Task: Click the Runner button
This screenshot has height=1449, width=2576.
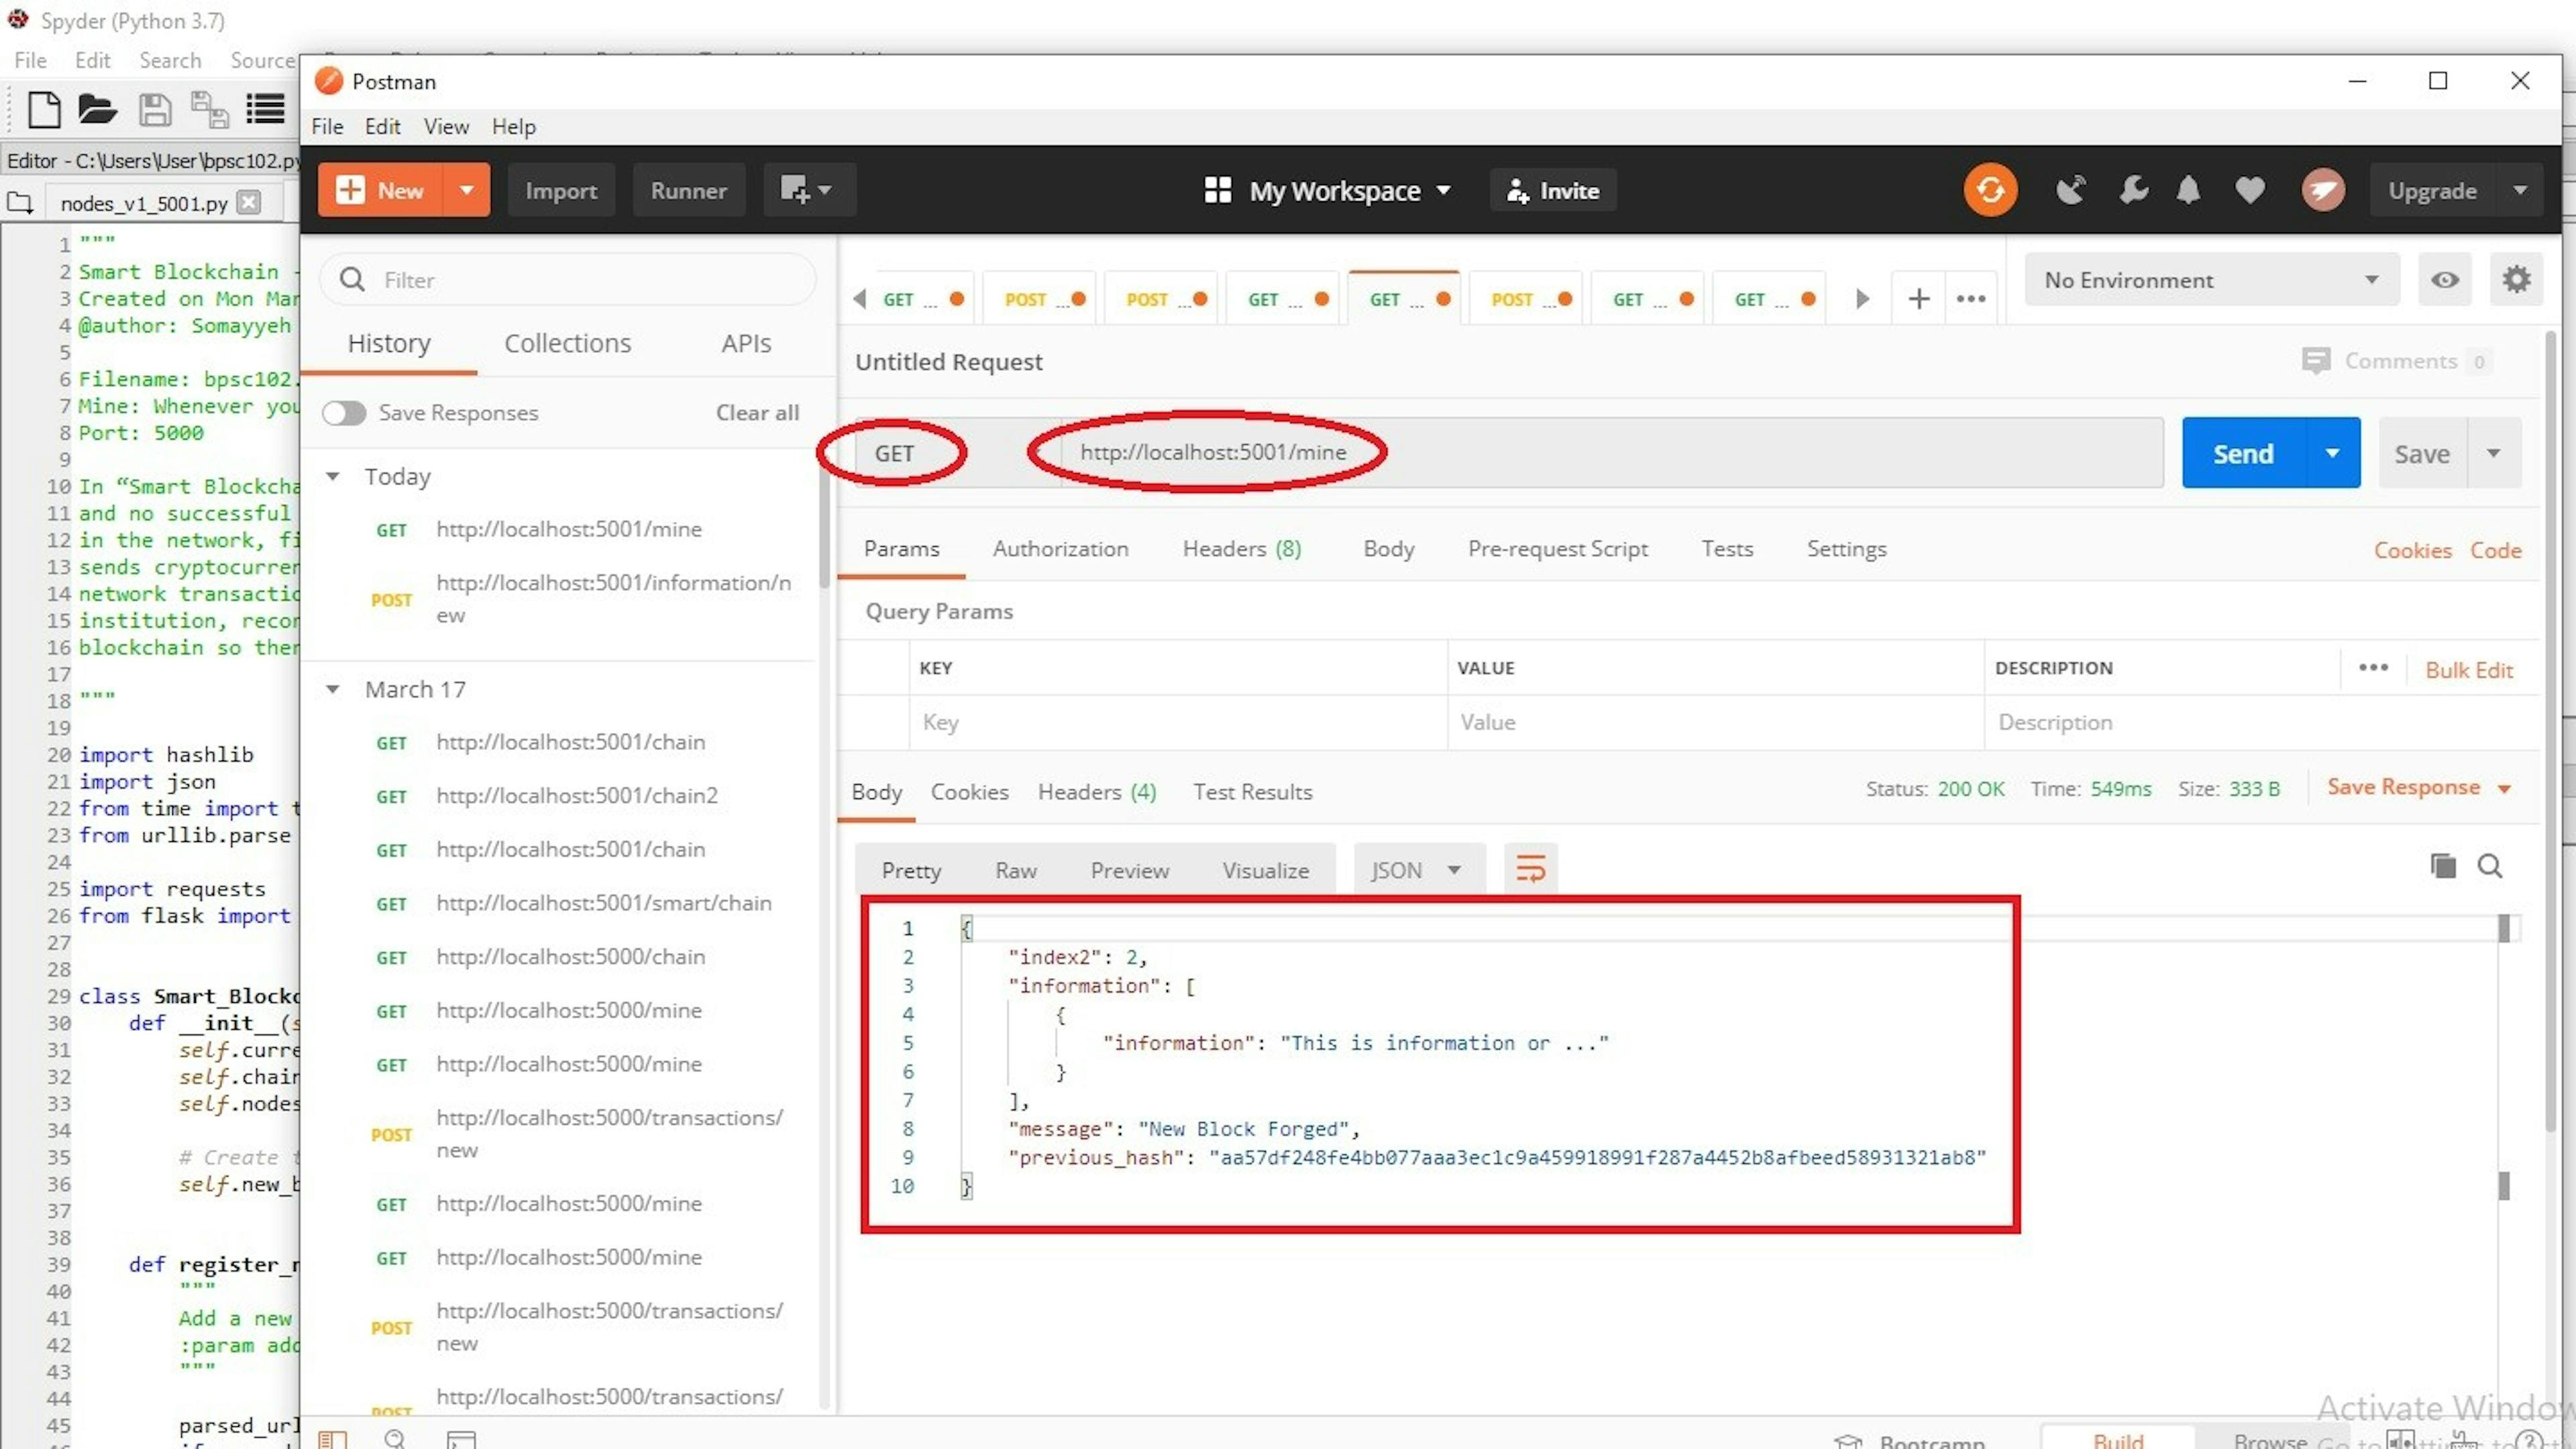Action: tap(688, 190)
